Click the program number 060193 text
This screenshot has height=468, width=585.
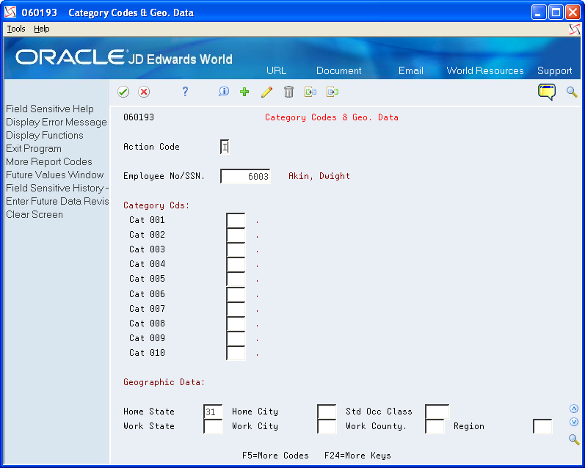coord(139,117)
